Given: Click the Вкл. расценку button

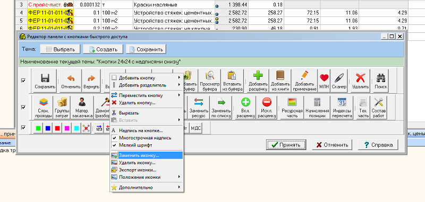Looking at the screenshot, I should coord(245,107).
